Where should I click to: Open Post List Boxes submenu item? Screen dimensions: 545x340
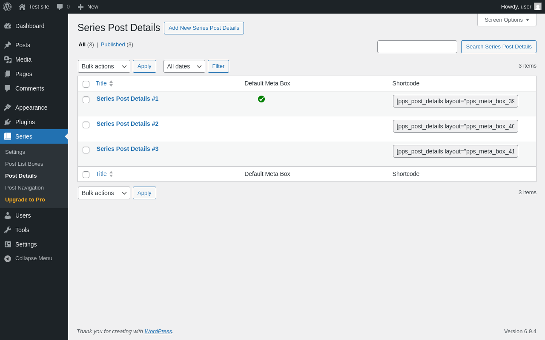click(24, 164)
